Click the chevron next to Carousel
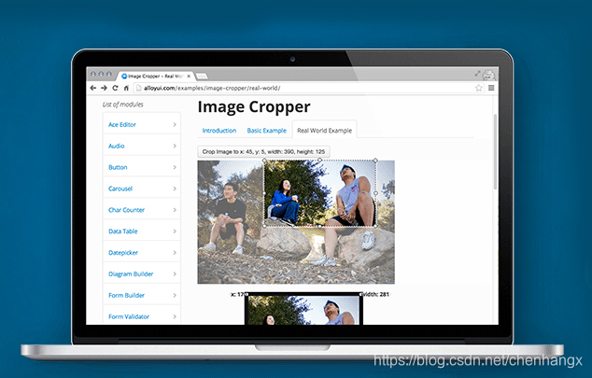592x378 pixels. coord(175,189)
